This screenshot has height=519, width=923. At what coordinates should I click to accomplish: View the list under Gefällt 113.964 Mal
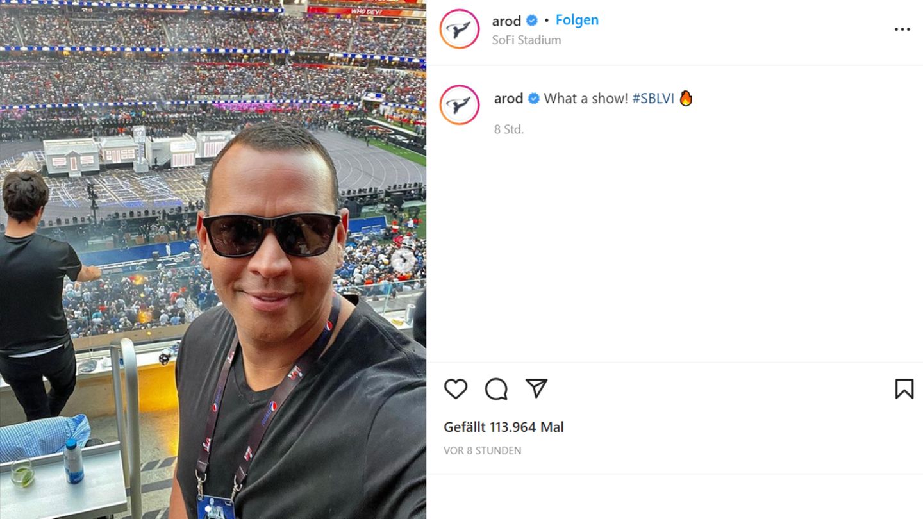[x=504, y=427]
